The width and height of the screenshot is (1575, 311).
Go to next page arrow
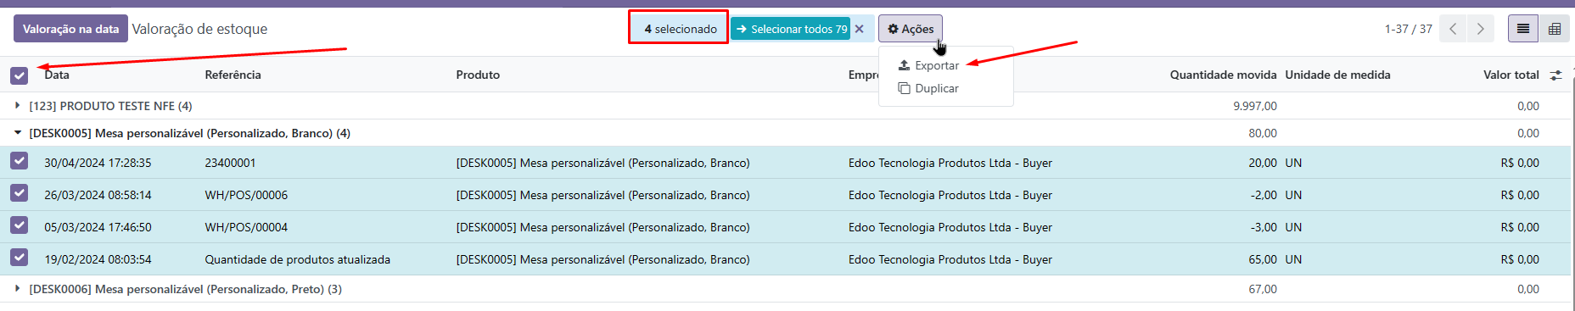click(x=1481, y=29)
